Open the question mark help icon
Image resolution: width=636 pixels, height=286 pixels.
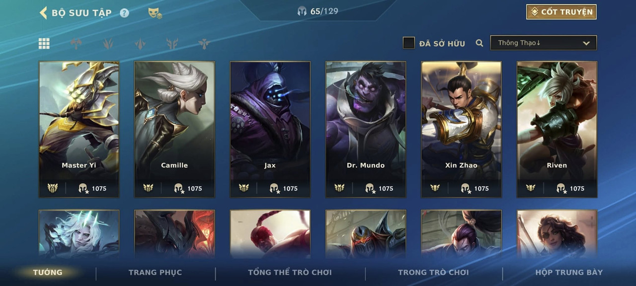[x=124, y=13]
